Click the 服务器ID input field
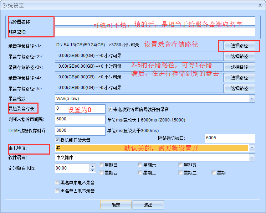The image size is (266, 213). click(155, 32)
